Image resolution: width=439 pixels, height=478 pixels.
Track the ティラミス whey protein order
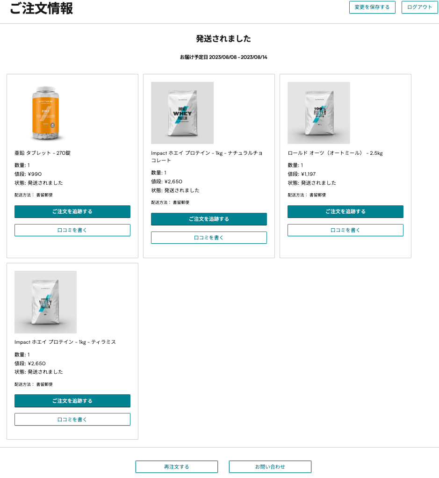tap(72, 401)
